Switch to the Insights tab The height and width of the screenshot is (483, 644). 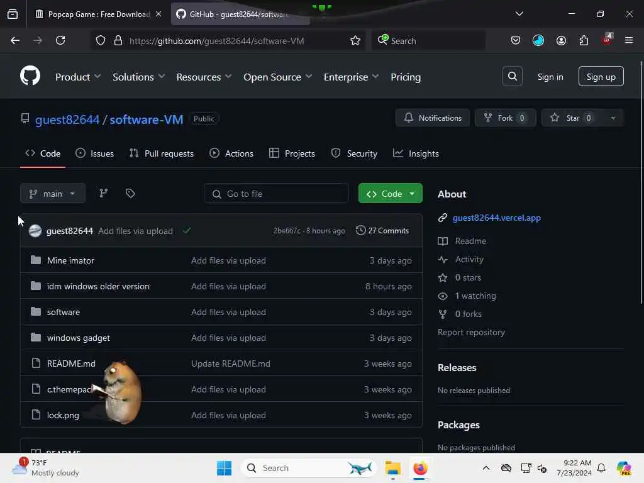coord(416,153)
